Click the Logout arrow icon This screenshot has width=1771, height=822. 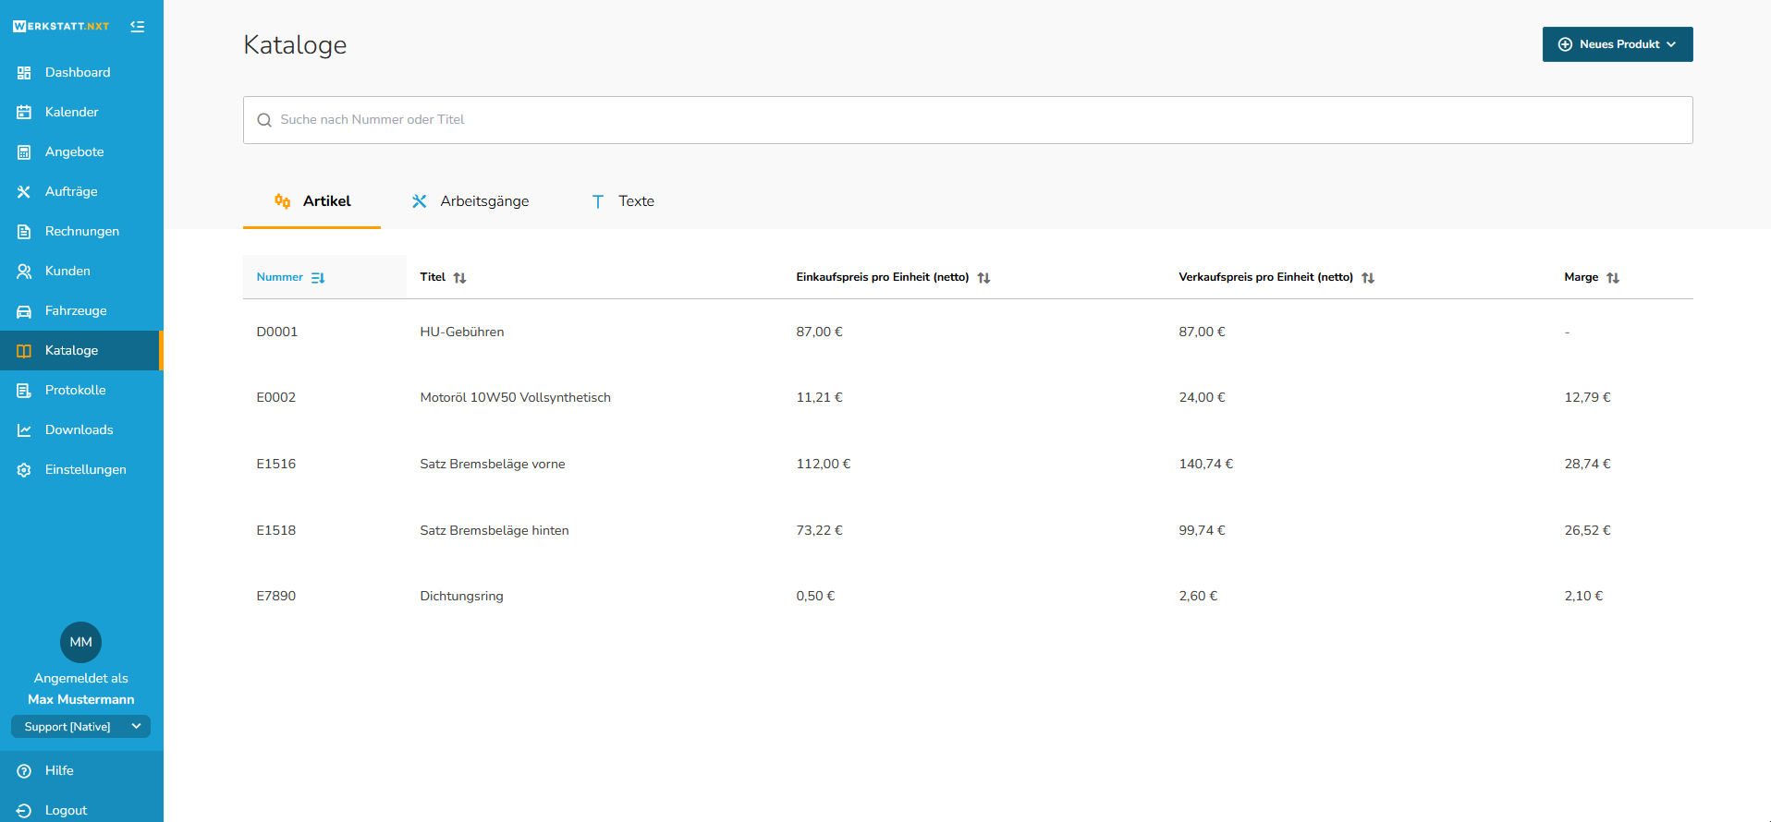click(24, 811)
